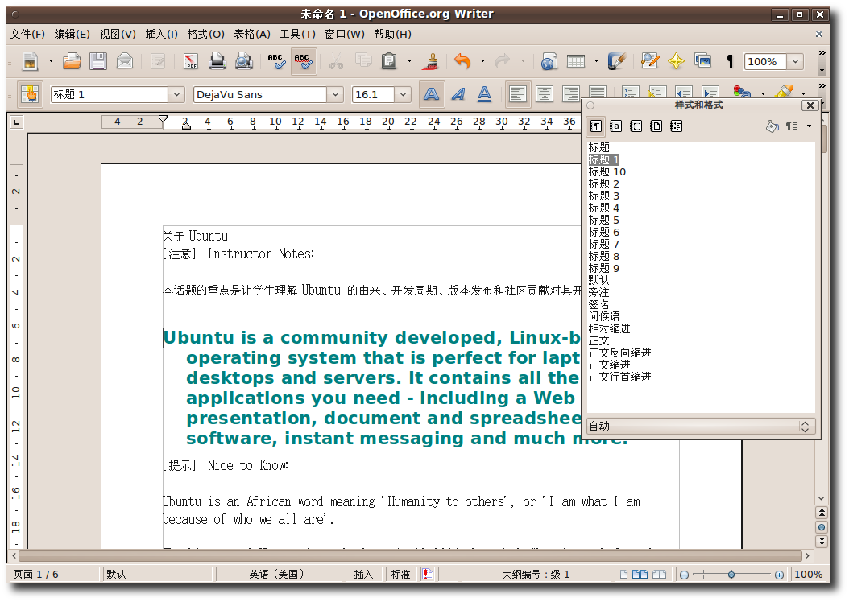Open the 16.1 font size dropdown
The width and height of the screenshot is (849, 602).
click(x=403, y=95)
